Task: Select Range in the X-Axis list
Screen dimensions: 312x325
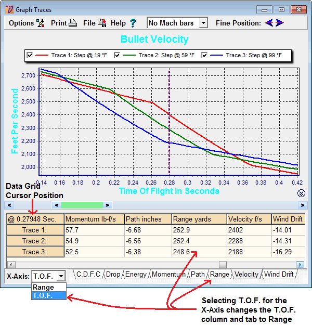Action: tap(49, 287)
